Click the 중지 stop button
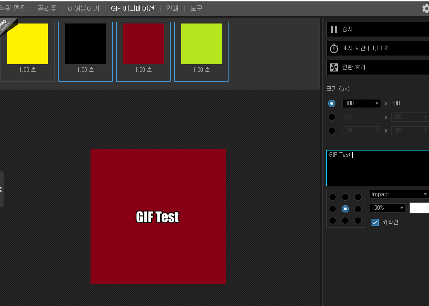This screenshot has height=306, width=429. pyautogui.click(x=377, y=29)
